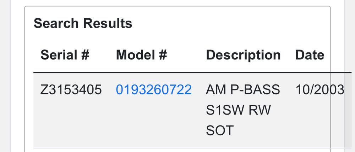Image resolution: width=355 pixels, height=152 pixels.
Task: Click the SOT text in description
Action: (x=220, y=131)
